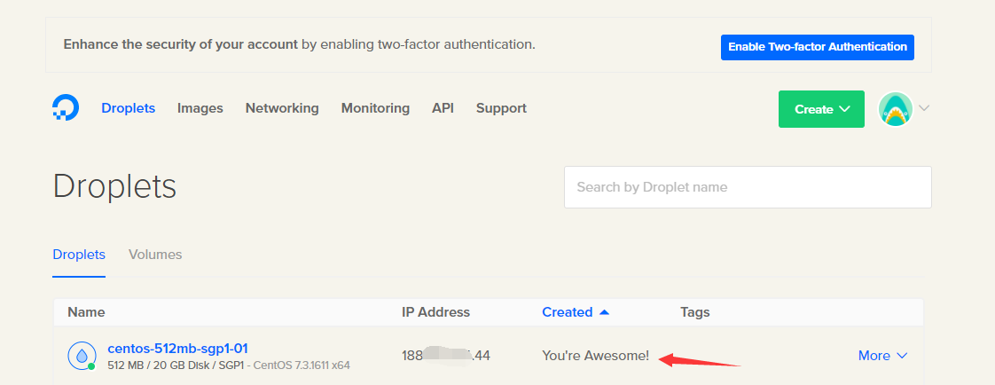
Task: Click the droplet's IP address value
Action: pyautogui.click(x=446, y=356)
